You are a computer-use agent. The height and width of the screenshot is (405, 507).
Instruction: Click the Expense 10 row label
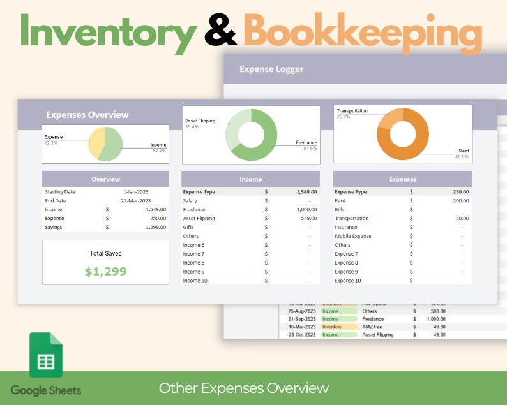(347, 281)
